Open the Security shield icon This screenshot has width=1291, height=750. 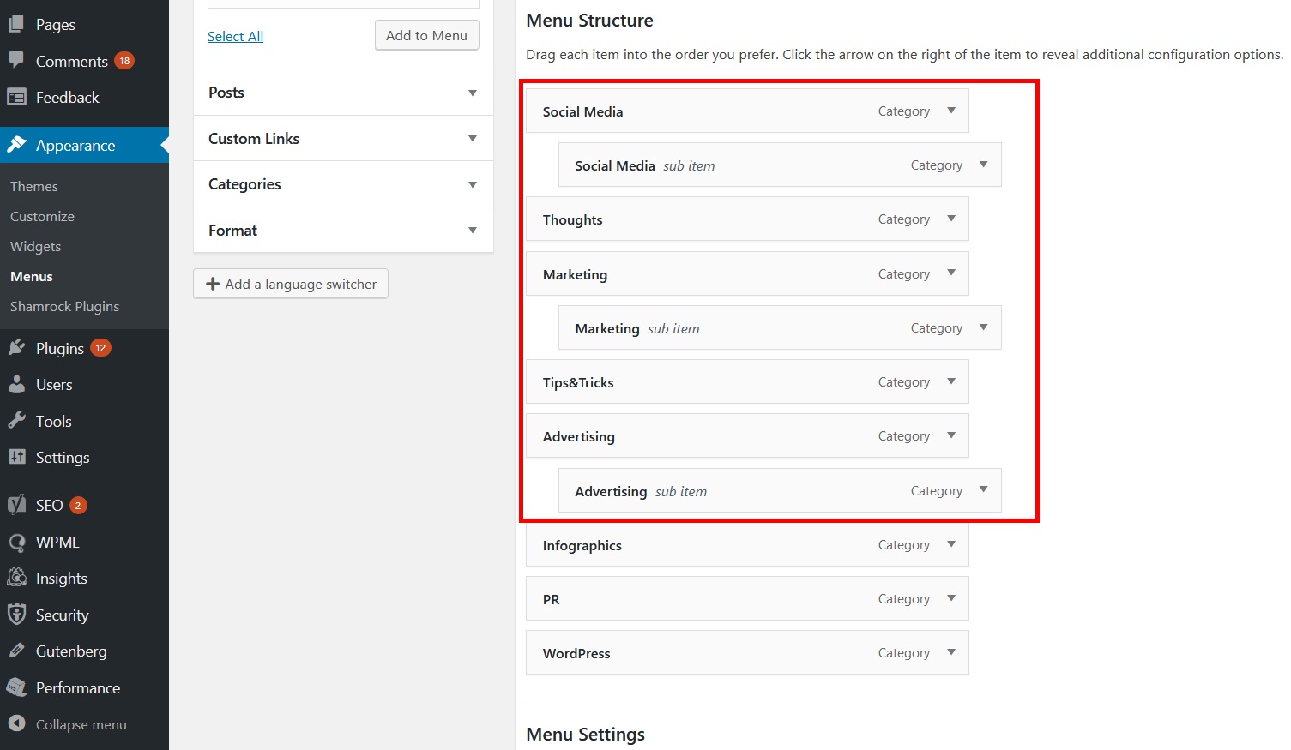coord(17,615)
